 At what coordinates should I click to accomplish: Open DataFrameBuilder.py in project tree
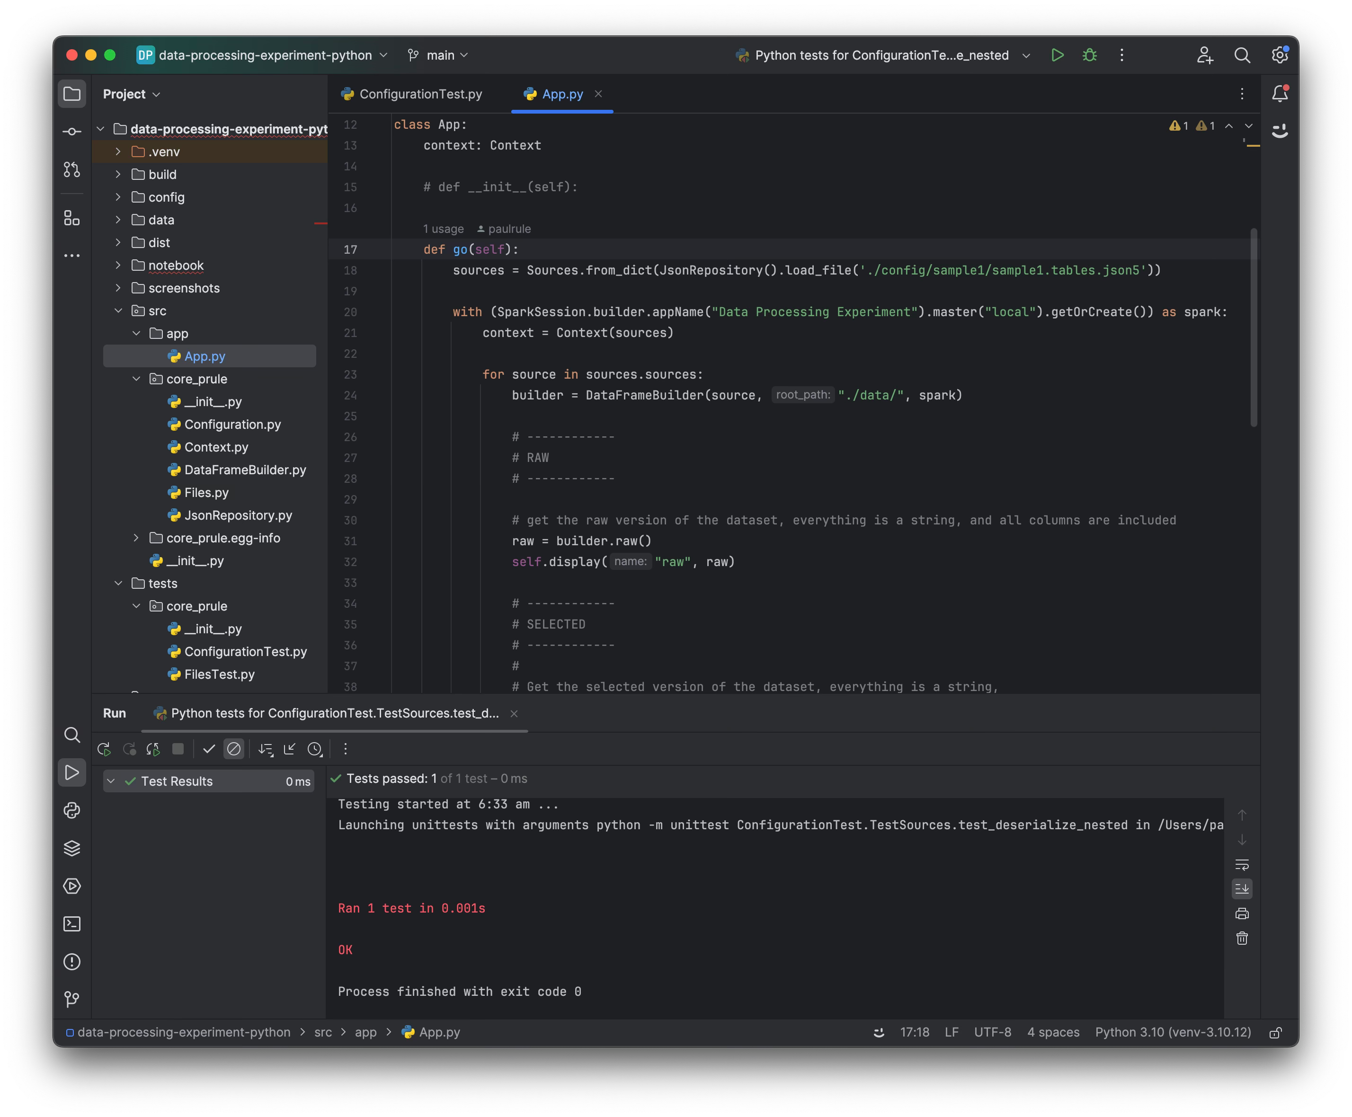pos(245,470)
